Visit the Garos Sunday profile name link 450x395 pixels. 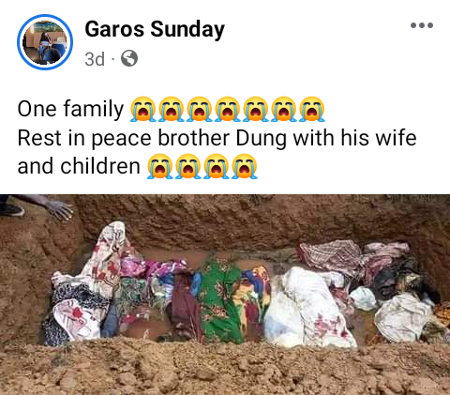[x=155, y=29]
